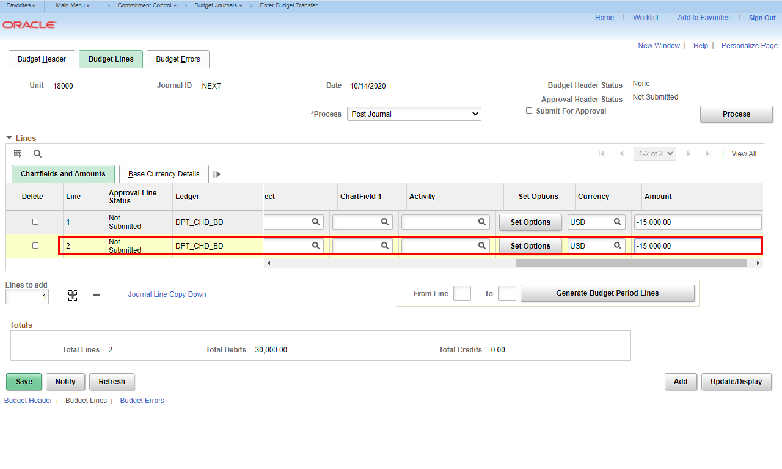Switch to Base Currency Details tab

(164, 174)
